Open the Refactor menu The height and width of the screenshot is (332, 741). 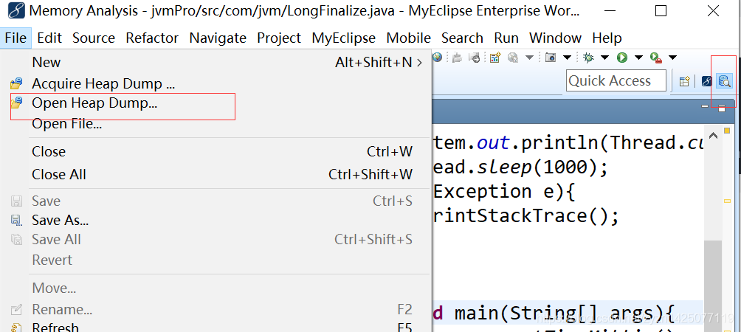click(152, 38)
